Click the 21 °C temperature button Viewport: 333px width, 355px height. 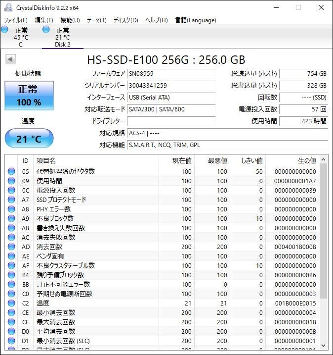[29, 138]
